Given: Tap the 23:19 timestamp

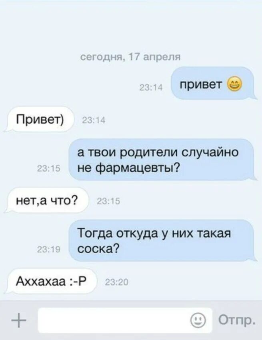Looking at the screenshot, I should (49, 250).
